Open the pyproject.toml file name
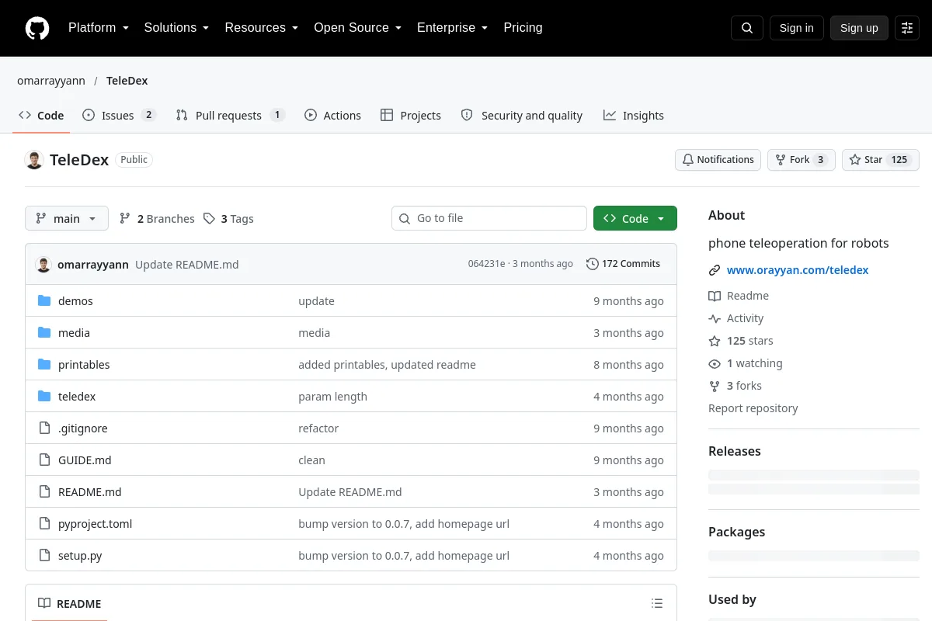932x621 pixels. point(95,523)
